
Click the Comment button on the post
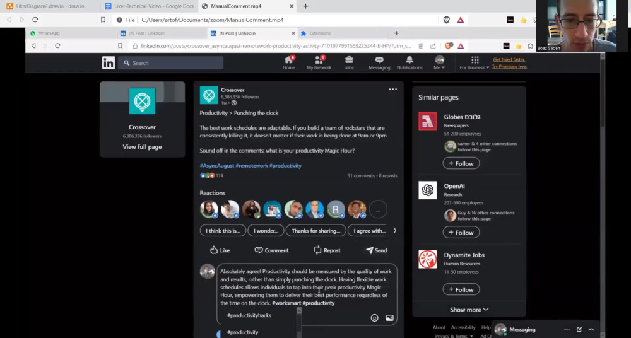271,250
